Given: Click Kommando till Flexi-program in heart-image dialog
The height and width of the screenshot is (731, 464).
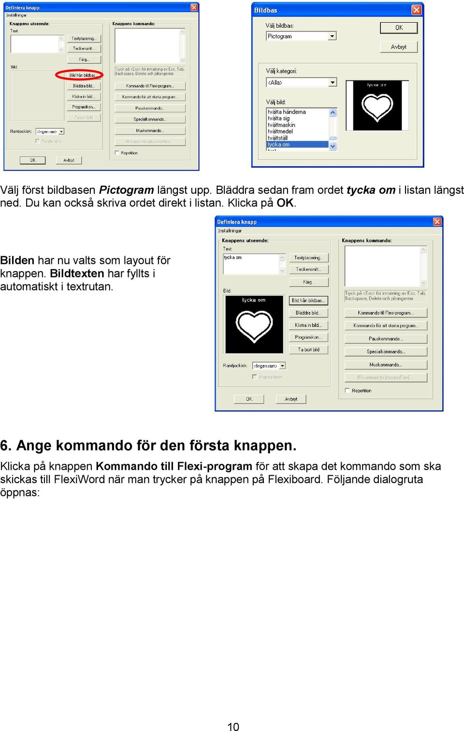Looking at the screenshot, I should 386,313.
